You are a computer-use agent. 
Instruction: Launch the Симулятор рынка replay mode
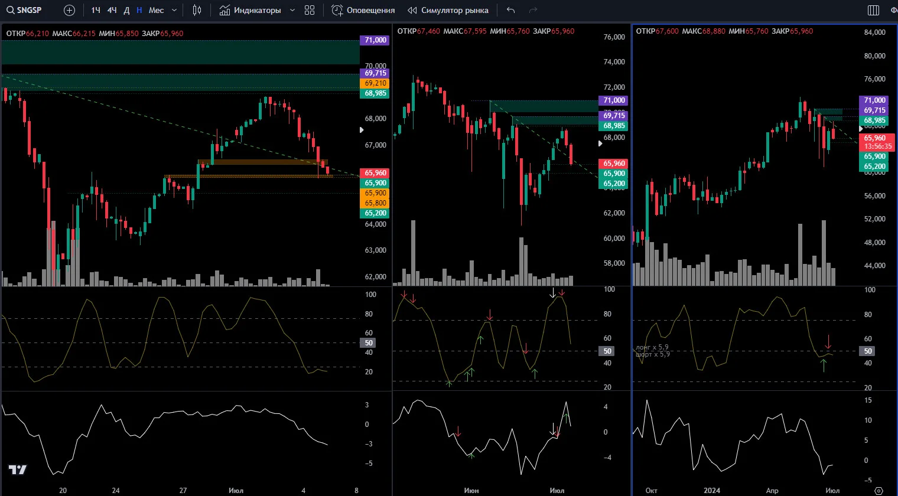(448, 10)
